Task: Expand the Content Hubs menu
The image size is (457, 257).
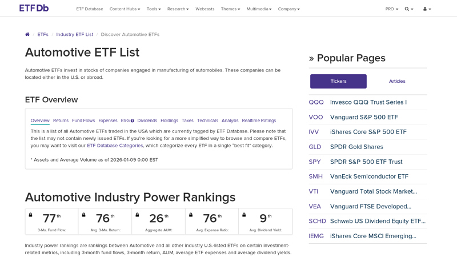Action: tap(125, 9)
